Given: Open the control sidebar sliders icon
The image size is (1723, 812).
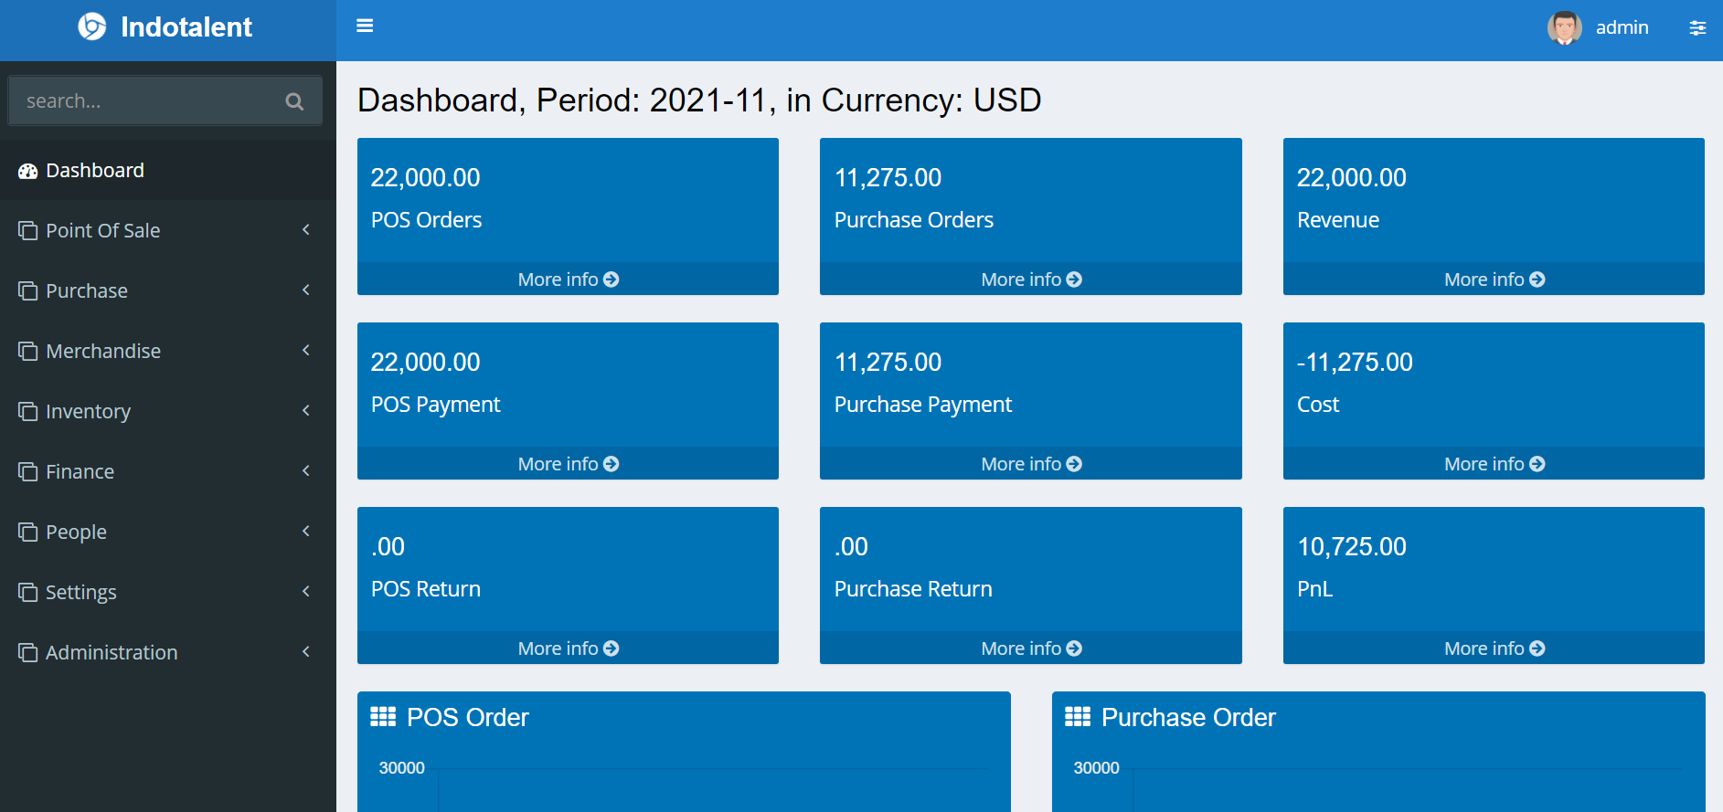Looking at the screenshot, I should point(1696,28).
